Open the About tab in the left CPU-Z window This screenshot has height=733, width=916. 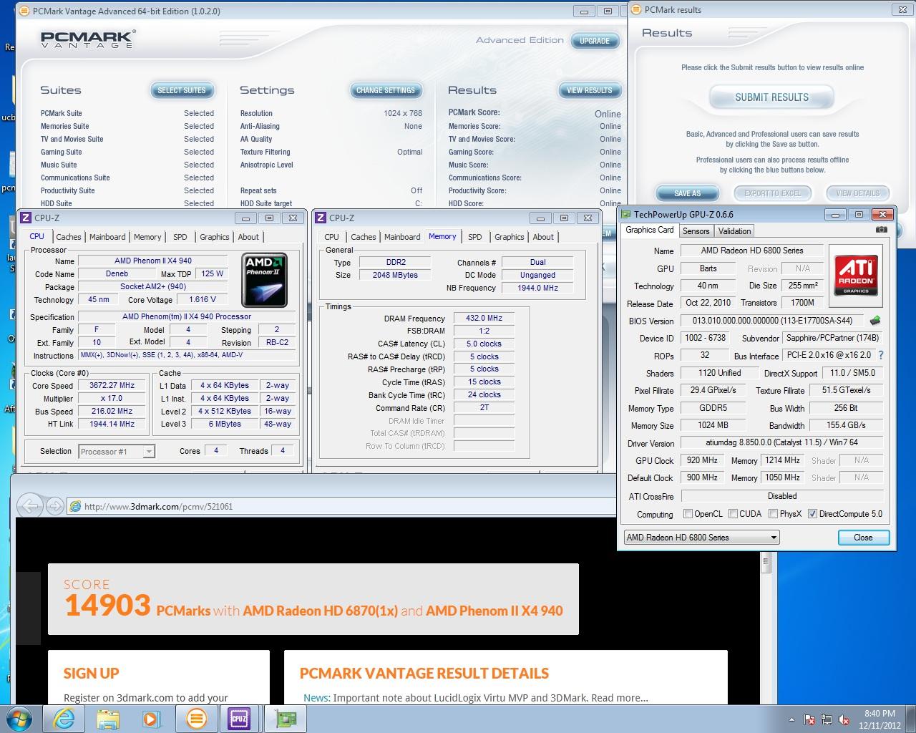pyautogui.click(x=248, y=237)
